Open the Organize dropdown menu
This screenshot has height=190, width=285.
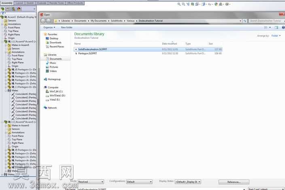[49, 28]
